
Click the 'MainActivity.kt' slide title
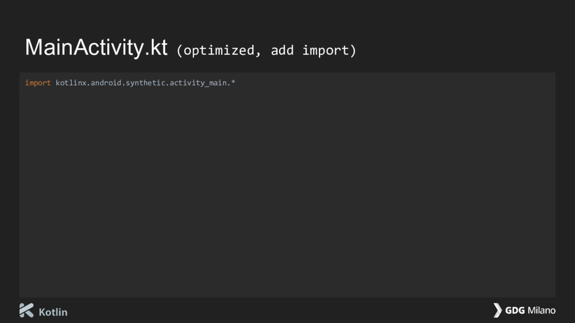click(96, 48)
